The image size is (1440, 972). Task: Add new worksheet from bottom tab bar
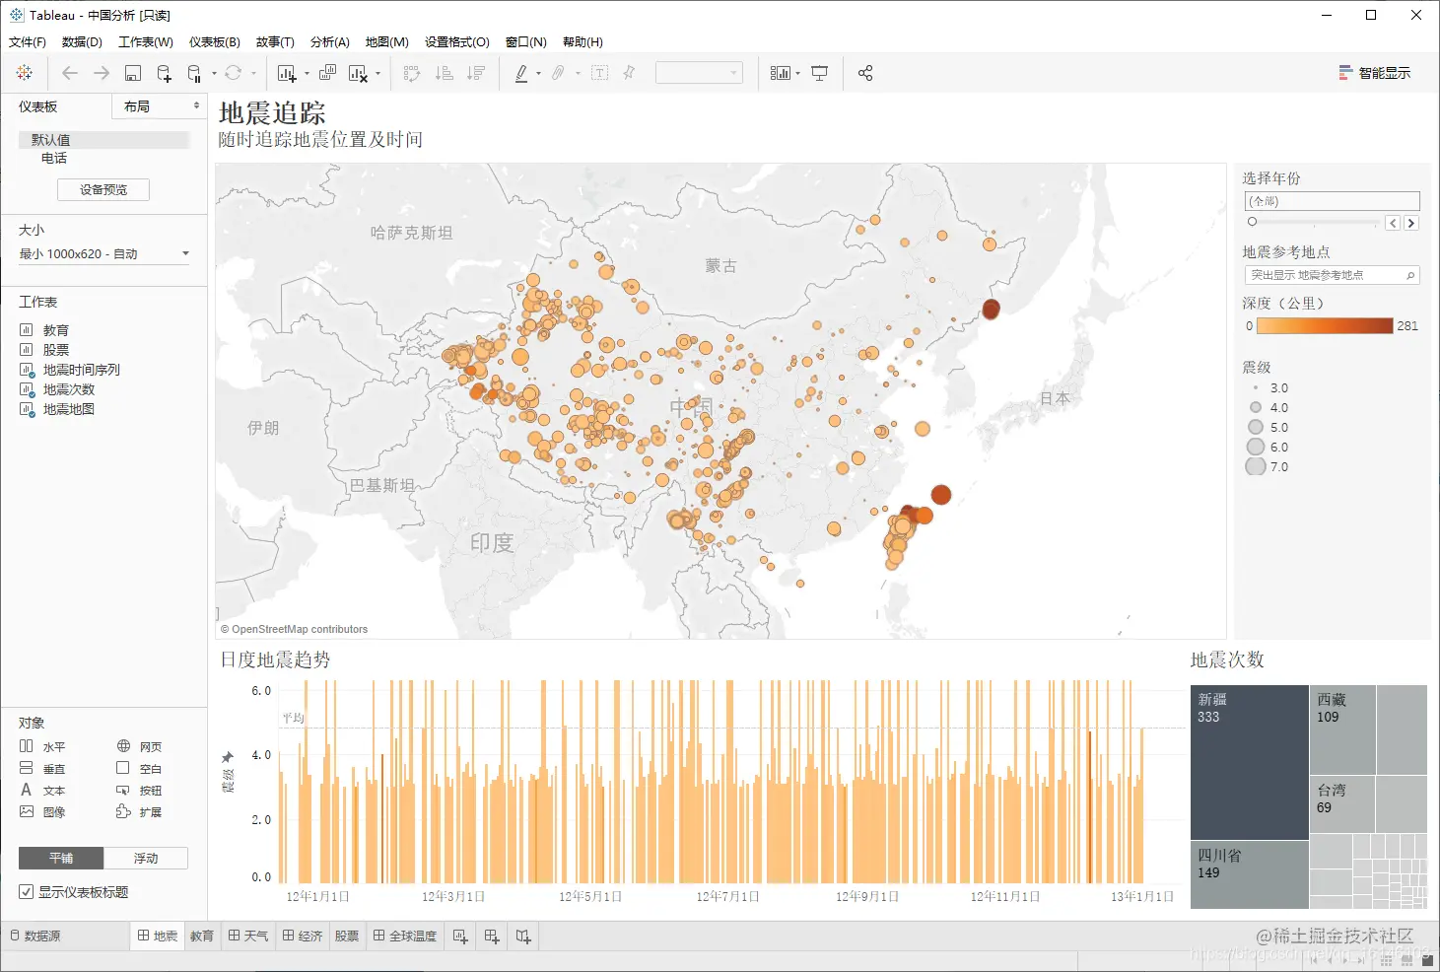[x=460, y=937]
